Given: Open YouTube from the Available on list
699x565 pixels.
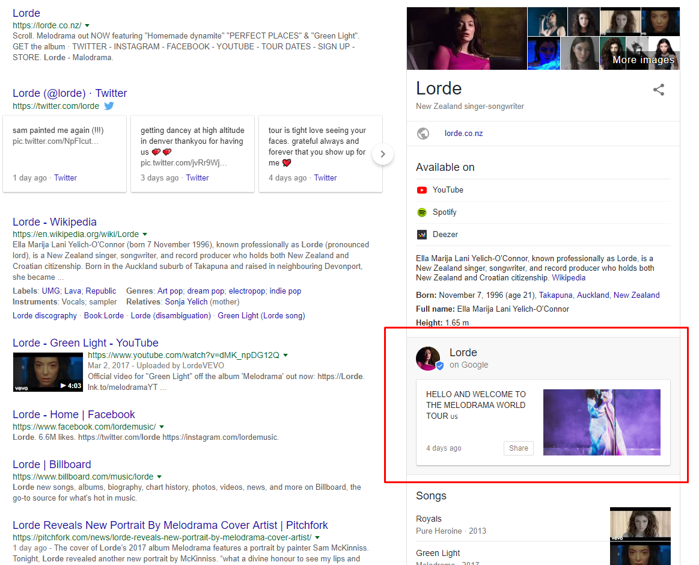Looking at the screenshot, I should point(446,190).
